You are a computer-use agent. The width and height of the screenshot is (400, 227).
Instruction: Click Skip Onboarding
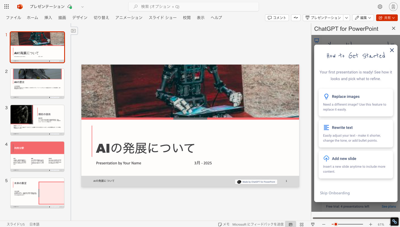coord(335,193)
